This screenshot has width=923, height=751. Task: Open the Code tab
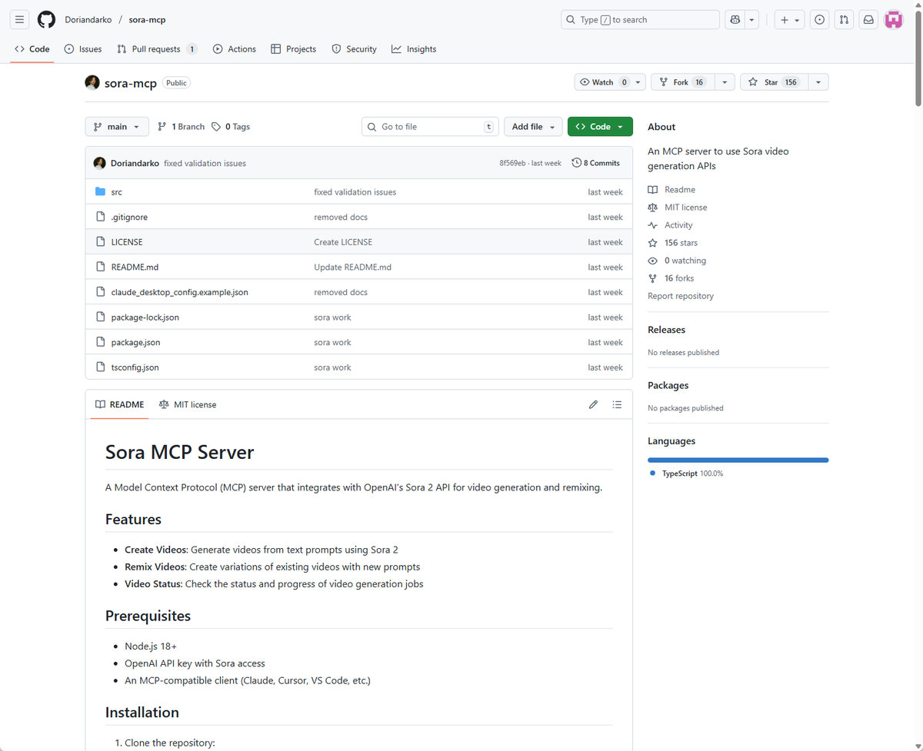pos(32,49)
